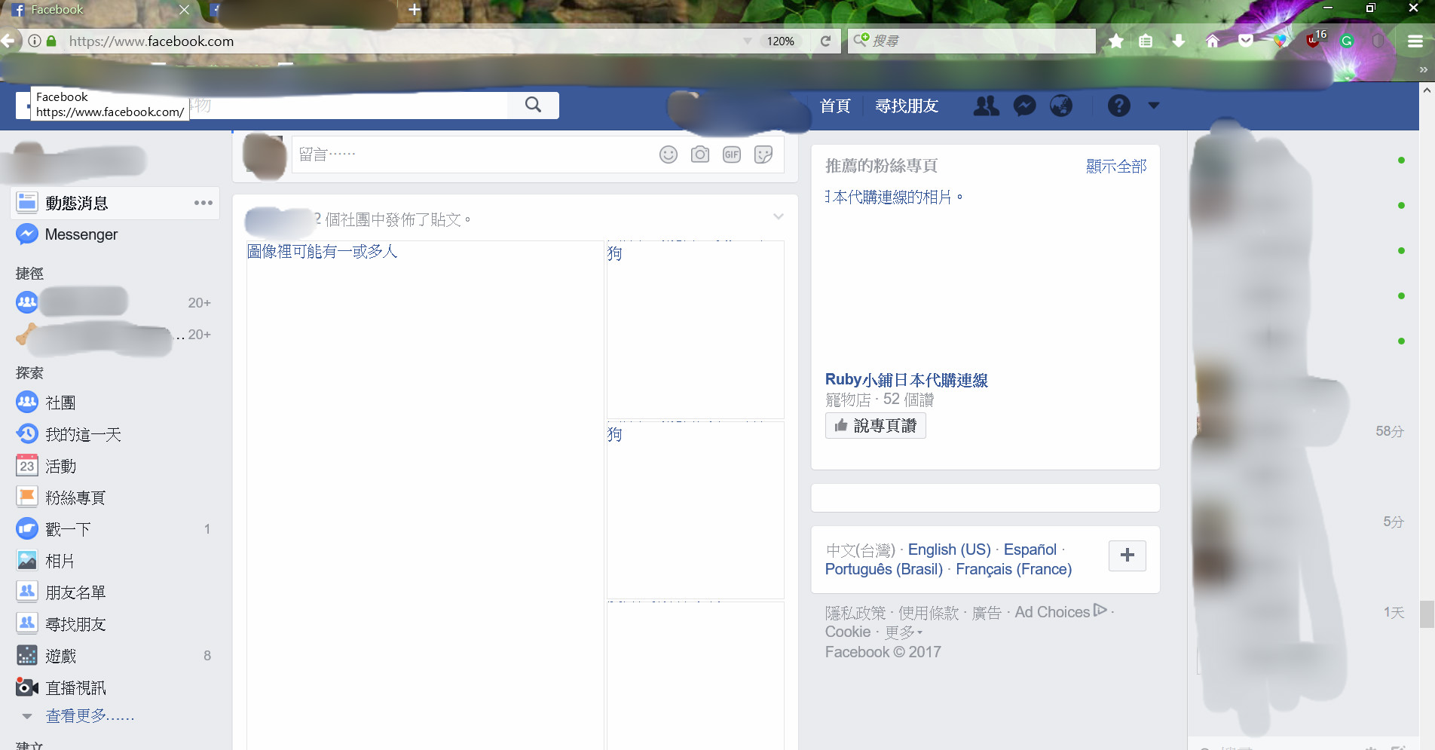Switch language to English (US)
1435x750 pixels.
point(949,549)
